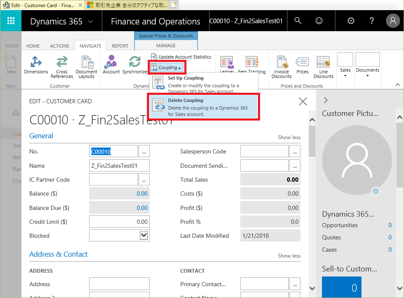Open the Dynamics 365 app switcher chevron
This screenshot has width=404, height=298.
(90, 21)
